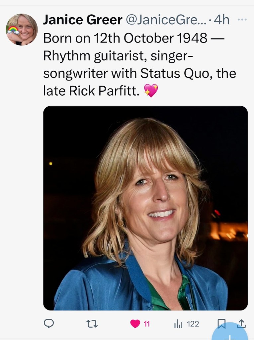Click the sparkling heart emoji
Viewport: 254px width, 340px height.
(151, 90)
